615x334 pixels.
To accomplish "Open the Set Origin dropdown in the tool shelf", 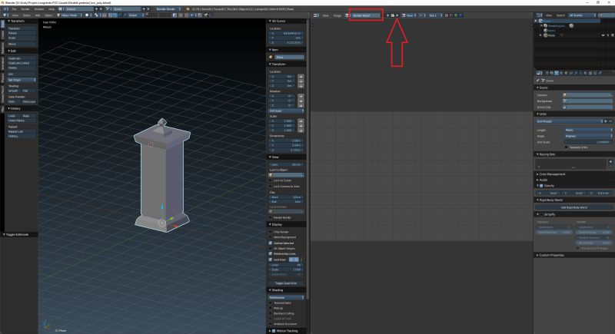I will pos(22,80).
